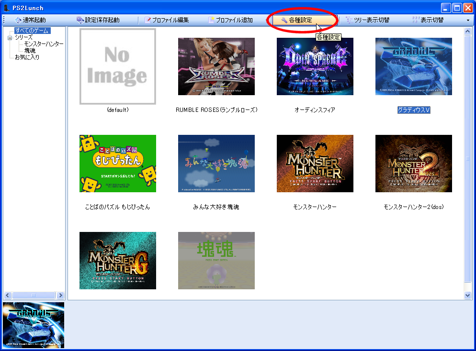Open the お気に入り favorites tree item
Viewport: 476px width, 351px height.
27,57
